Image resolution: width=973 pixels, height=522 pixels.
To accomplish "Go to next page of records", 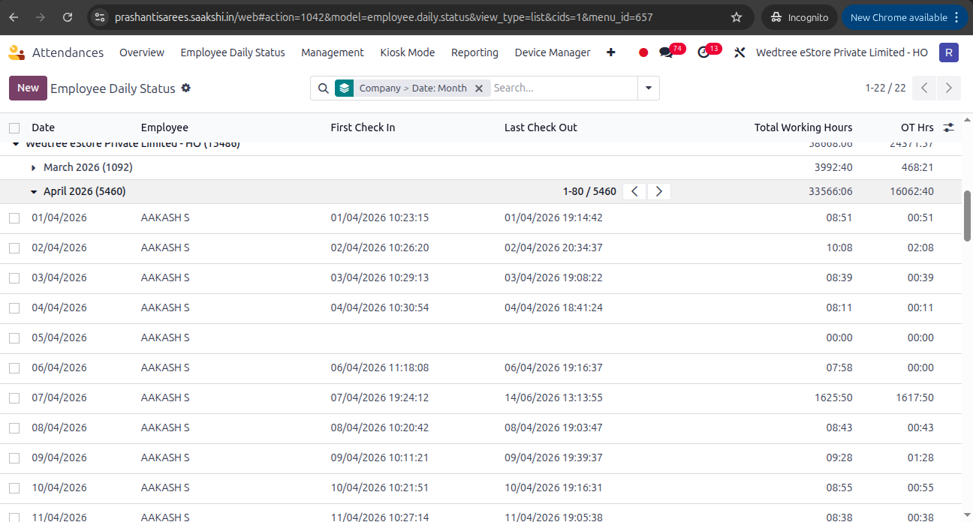I will point(949,88).
